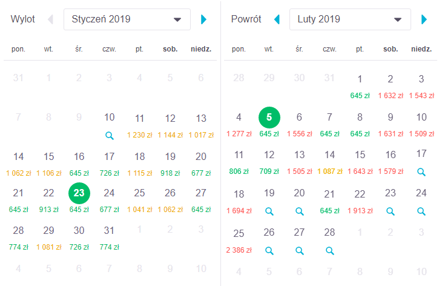Image resolution: width=439 pixels, height=286 pixels.
Task: Go to previous return month arrow
Action: tap(277, 19)
